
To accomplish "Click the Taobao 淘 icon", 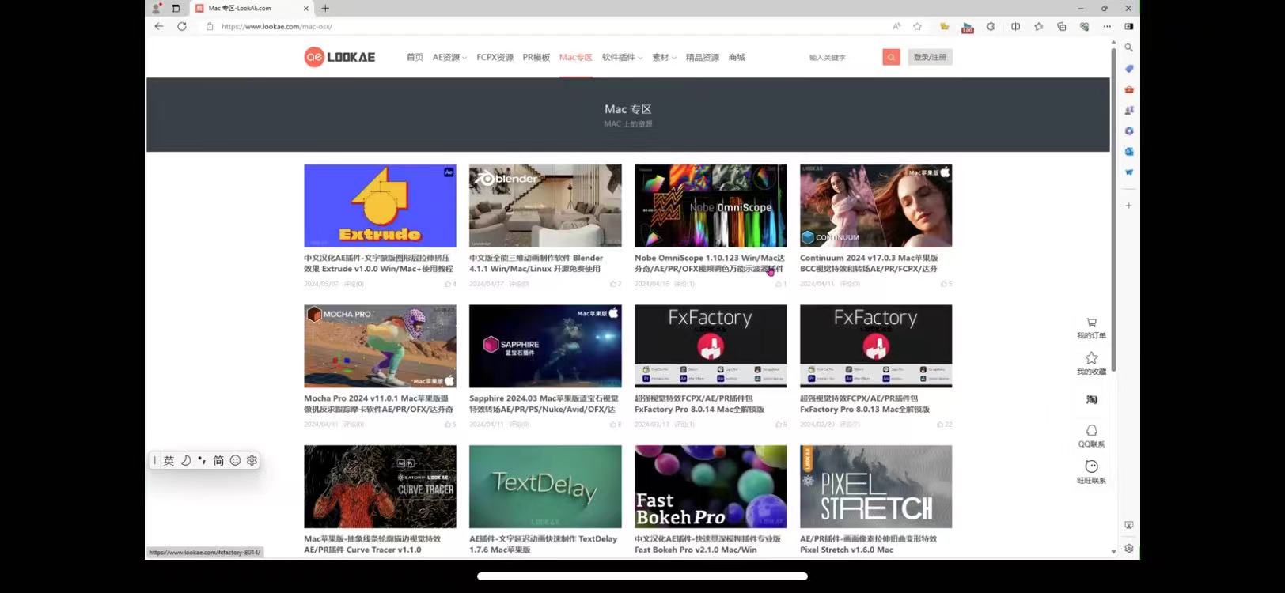I will point(1091,399).
